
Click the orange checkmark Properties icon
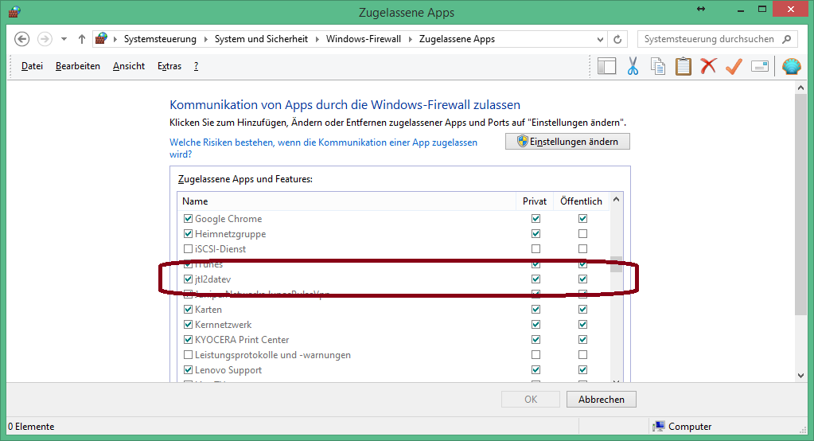pos(734,67)
